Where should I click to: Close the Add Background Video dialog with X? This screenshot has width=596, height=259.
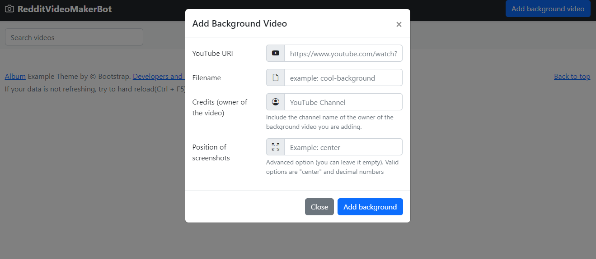point(399,24)
